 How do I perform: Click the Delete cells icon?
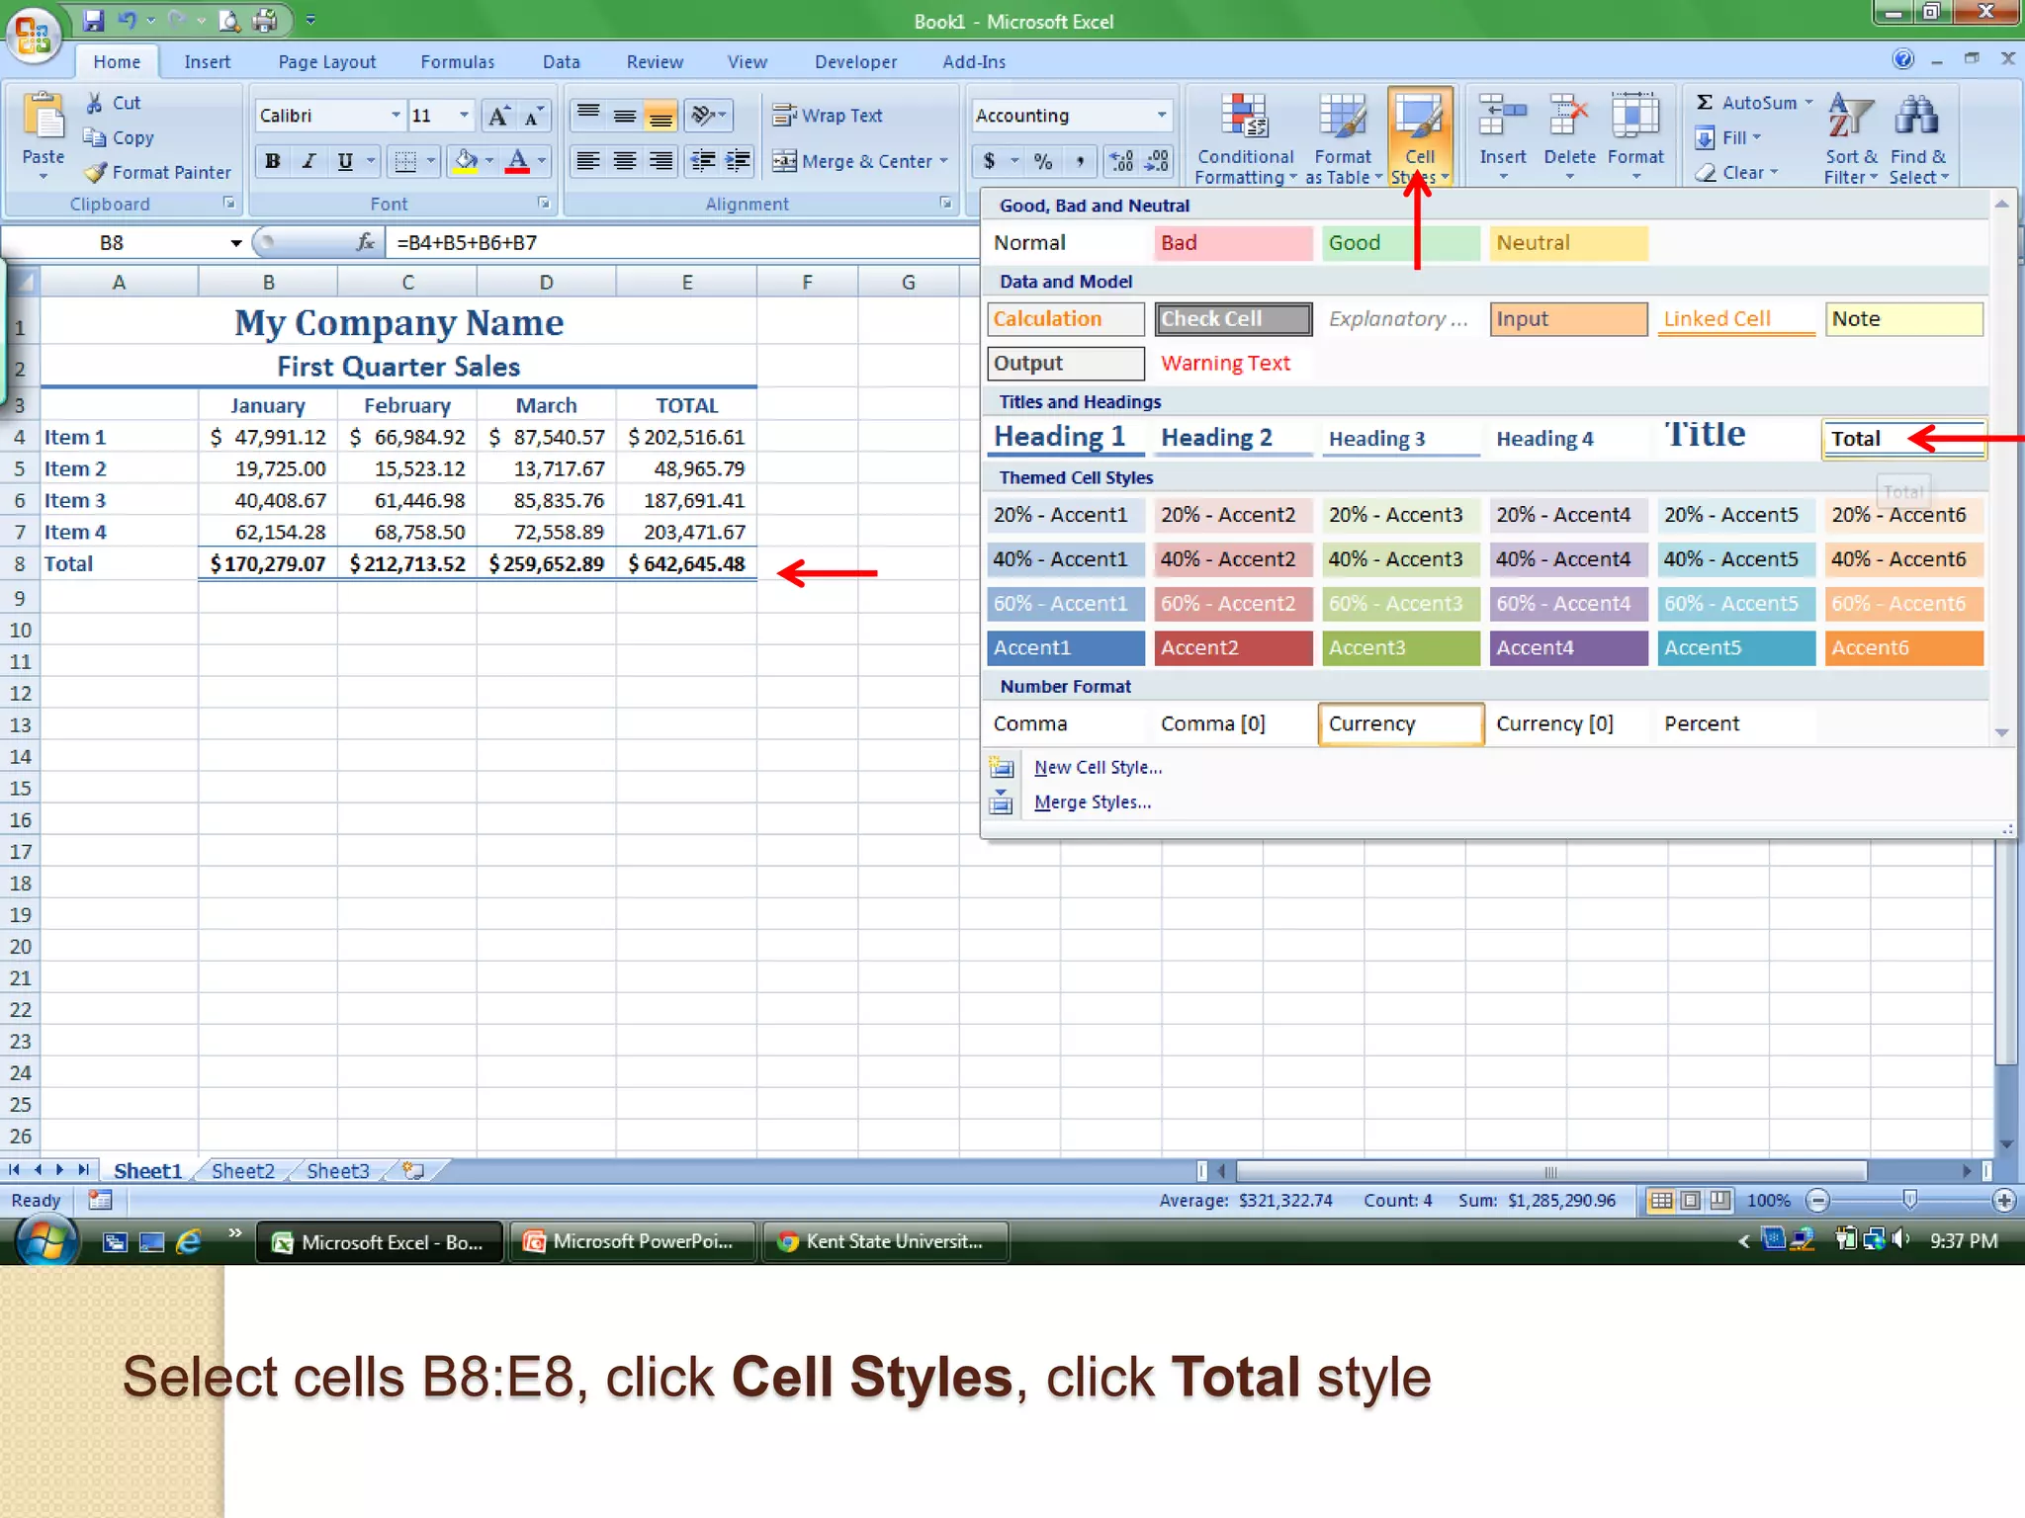tap(1569, 117)
